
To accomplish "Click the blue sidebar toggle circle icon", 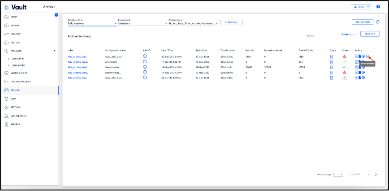I will coord(56,15).
